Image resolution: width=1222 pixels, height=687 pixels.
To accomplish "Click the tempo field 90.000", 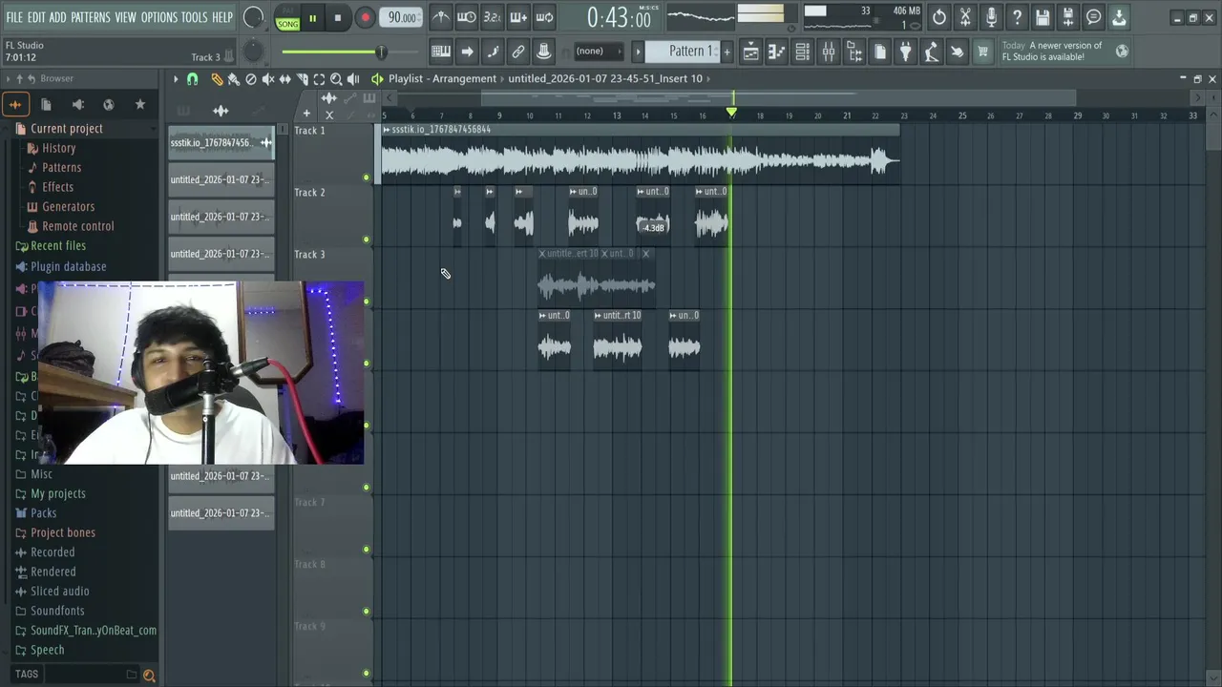I will [x=401, y=18].
